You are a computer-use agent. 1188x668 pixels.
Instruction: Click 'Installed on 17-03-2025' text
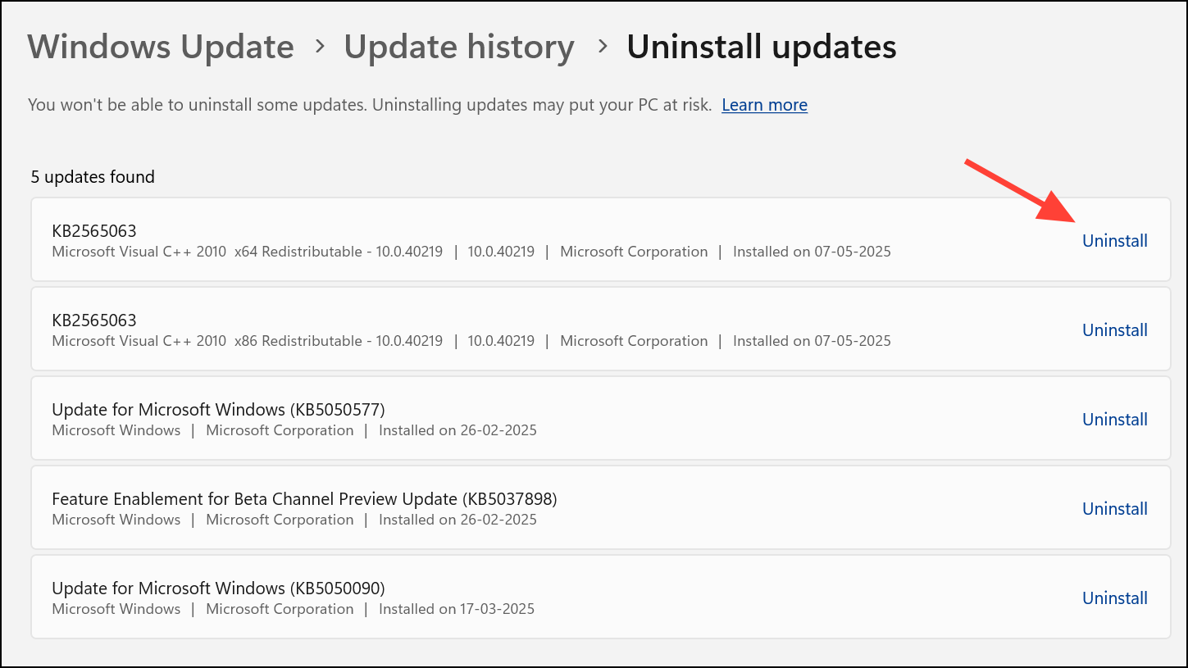(x=457, y=609)
